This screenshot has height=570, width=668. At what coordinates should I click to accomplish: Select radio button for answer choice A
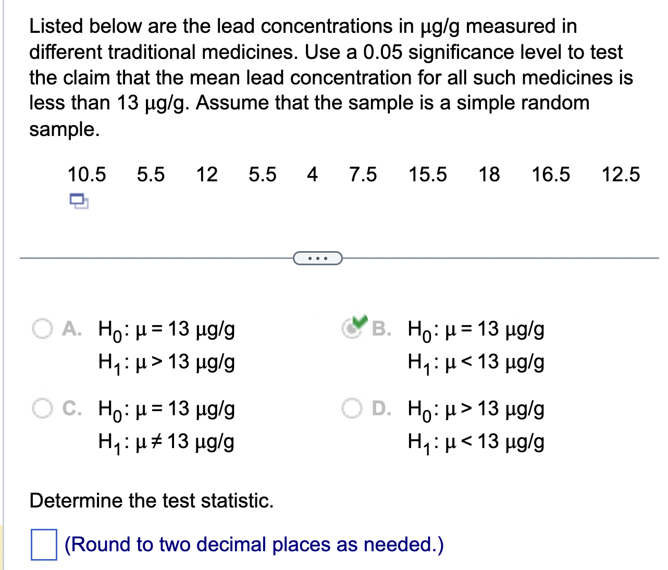[42, 328]
